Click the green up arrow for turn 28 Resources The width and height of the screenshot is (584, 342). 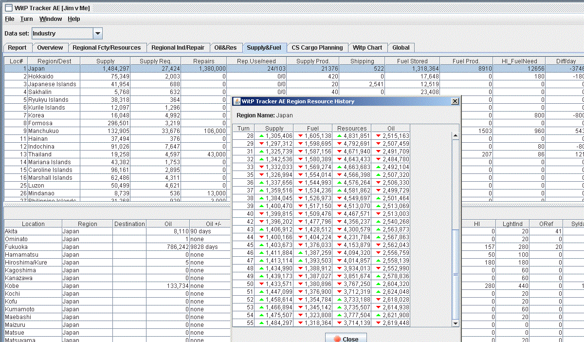tap(340, 136)
